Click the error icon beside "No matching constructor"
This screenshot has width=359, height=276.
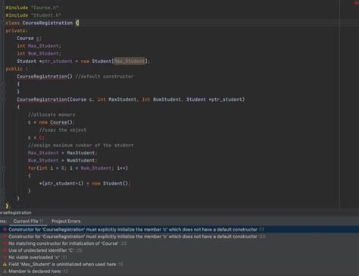(5, 243)
